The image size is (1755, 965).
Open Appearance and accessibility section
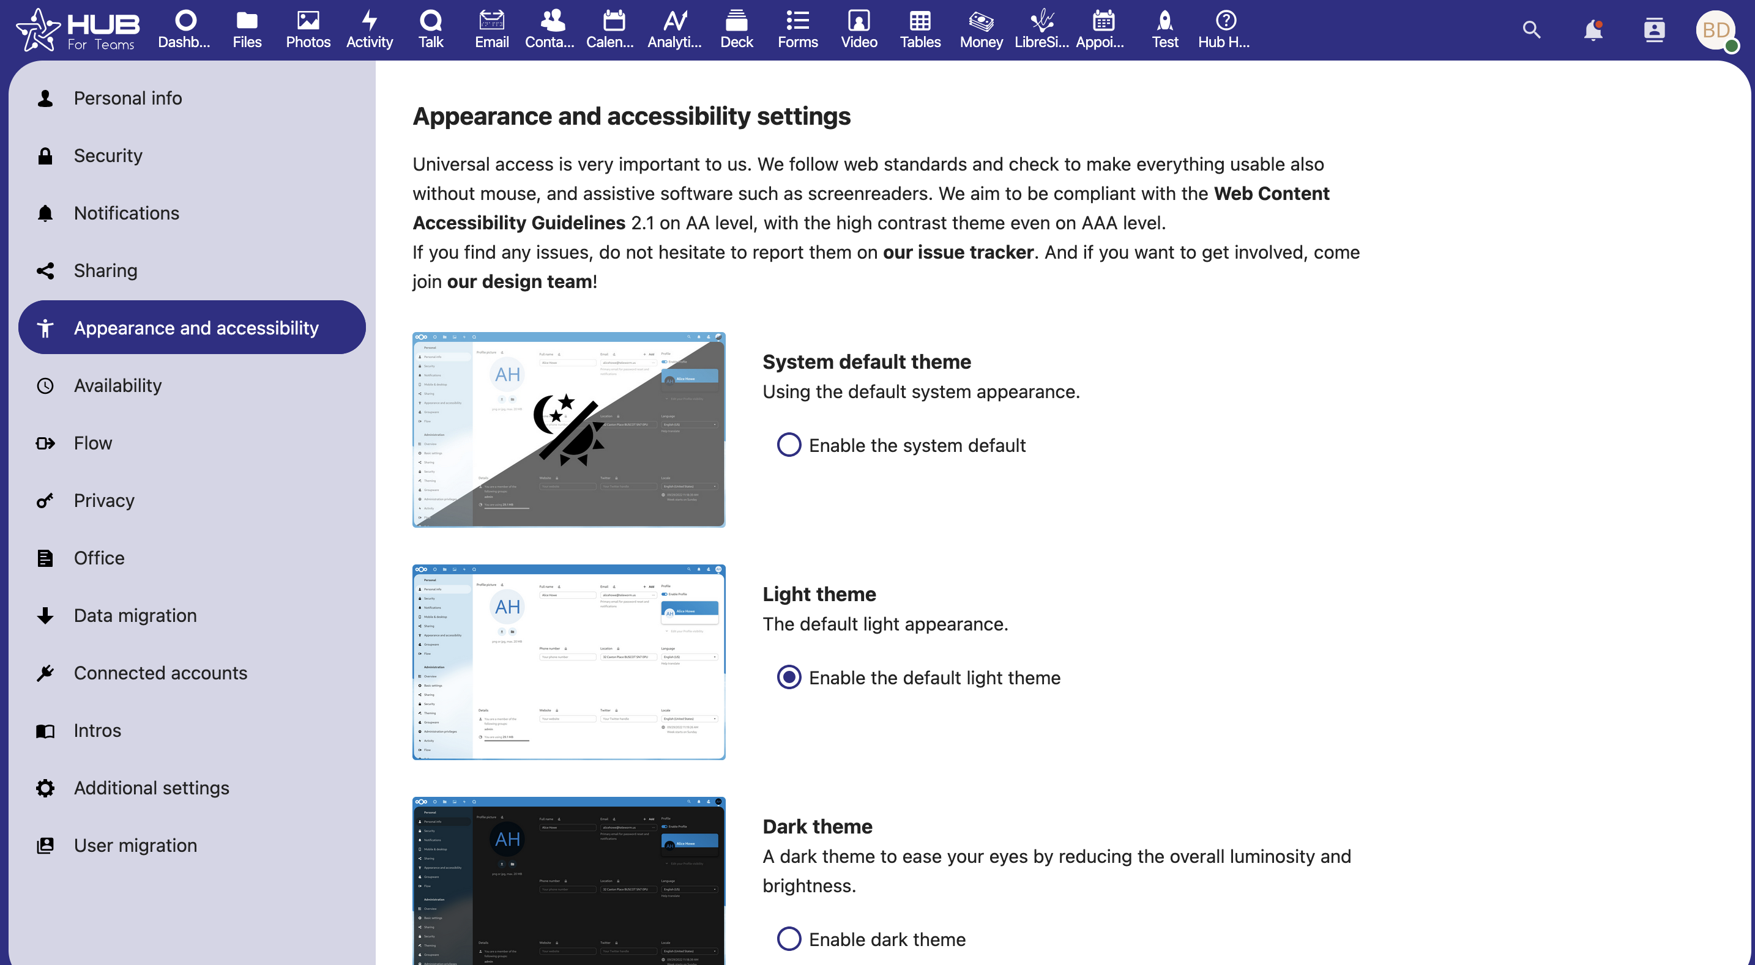click(192, 328)
